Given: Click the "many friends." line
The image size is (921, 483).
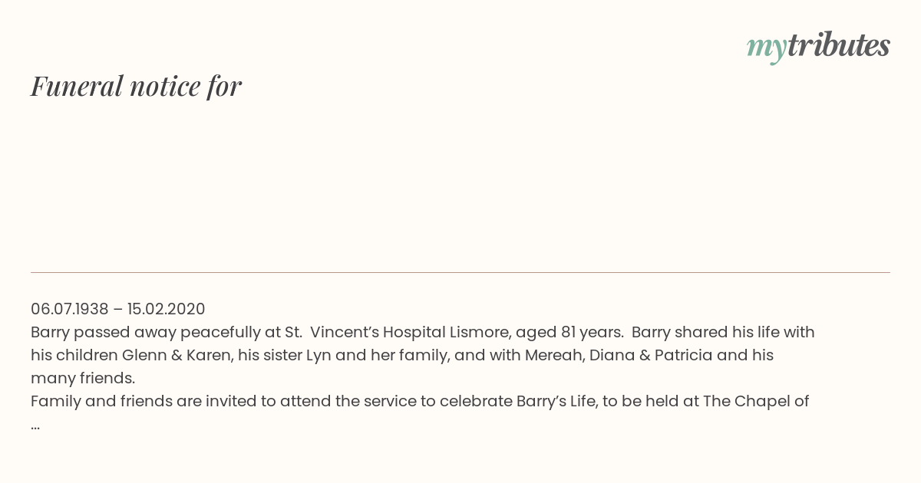Looking at the screenshot, I should pos(83,378).
